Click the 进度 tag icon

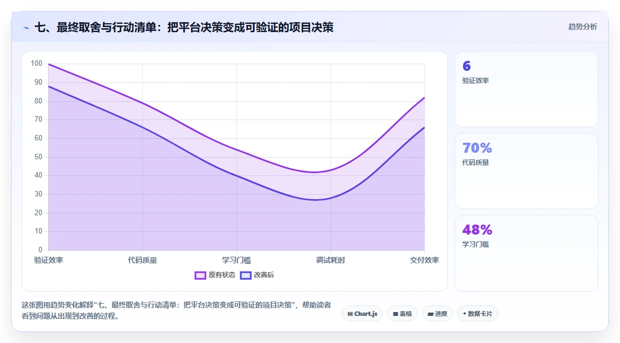click(x=431, y=314)
